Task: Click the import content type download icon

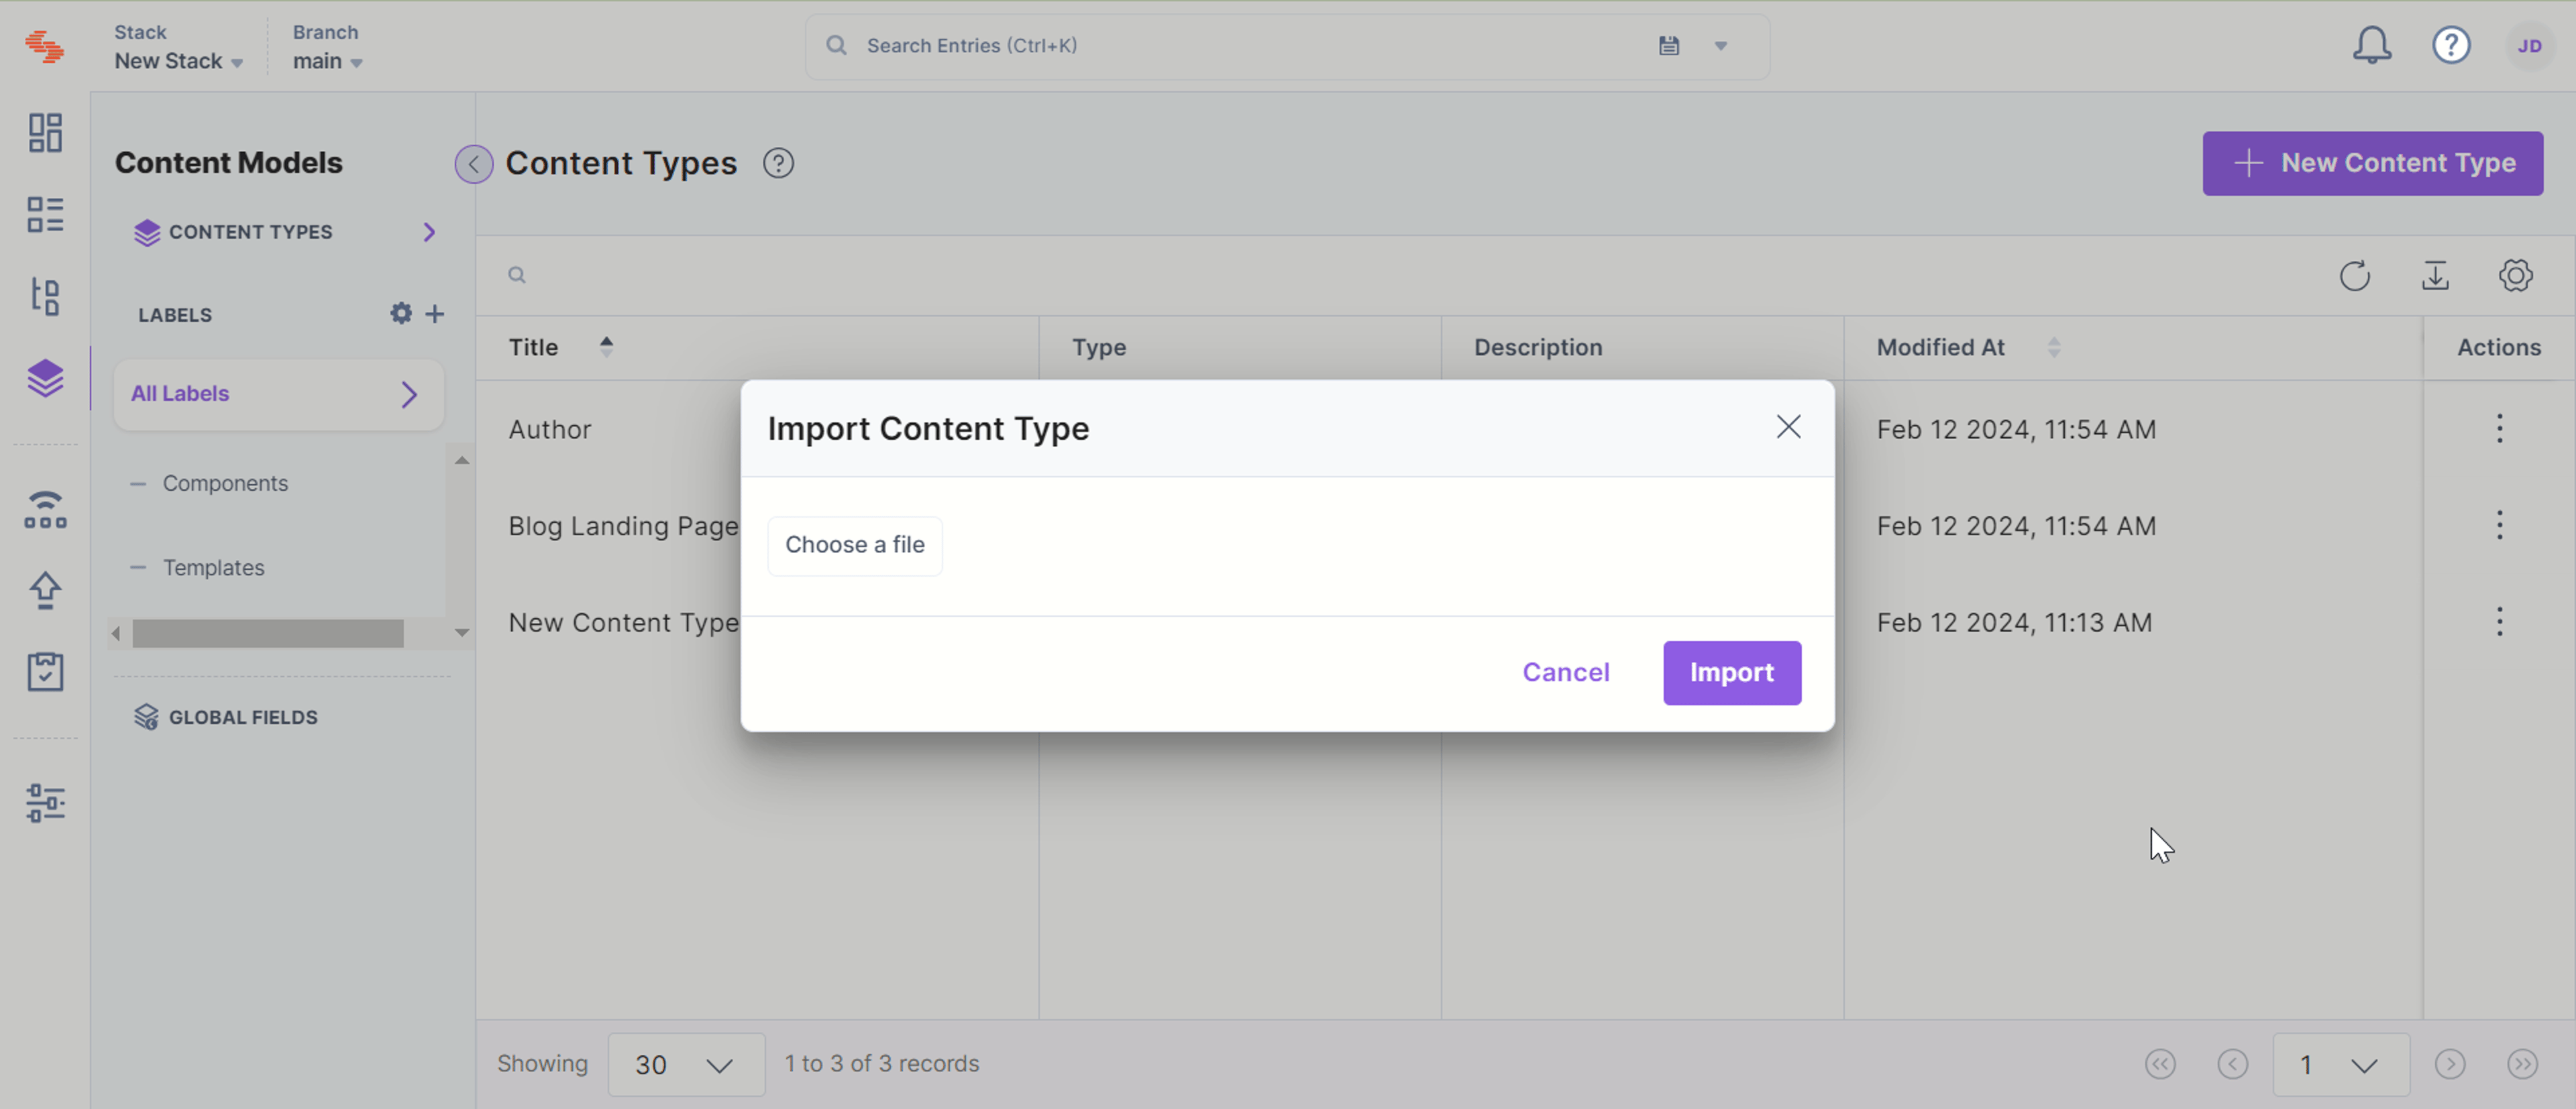Action: point(2435,276)
